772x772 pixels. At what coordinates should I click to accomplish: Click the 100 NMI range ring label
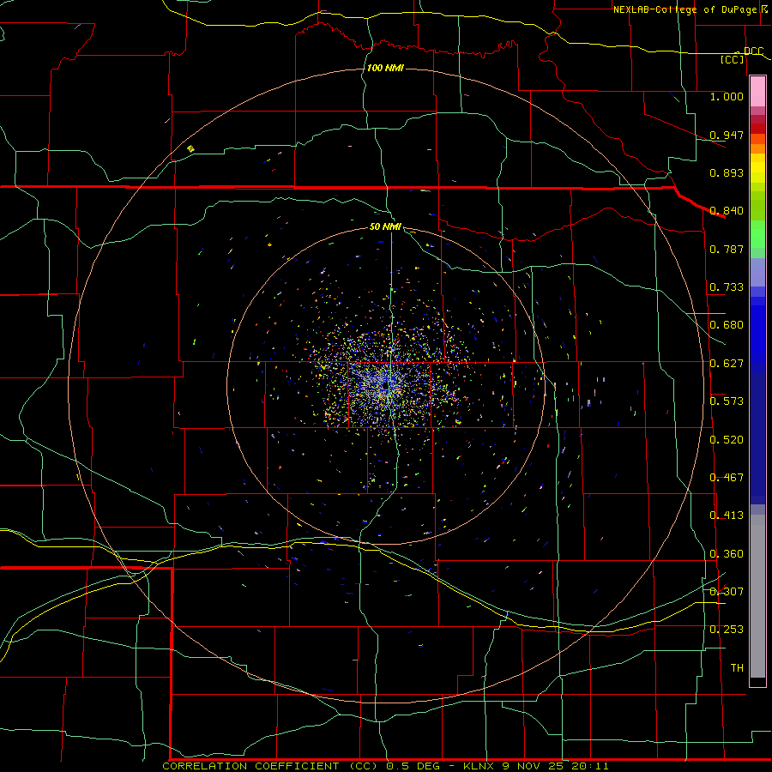(x=385, y=68)
